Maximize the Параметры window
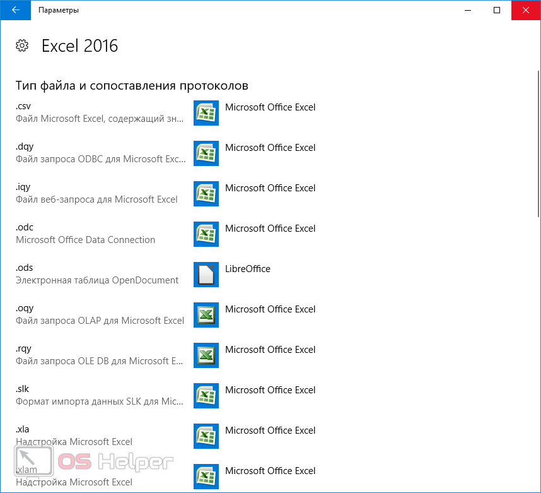This screenshot has width=541, height=493. point(497,10)
